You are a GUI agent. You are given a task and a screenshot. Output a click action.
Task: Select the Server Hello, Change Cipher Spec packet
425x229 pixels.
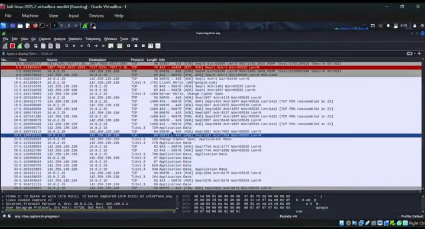coord(211,94)
